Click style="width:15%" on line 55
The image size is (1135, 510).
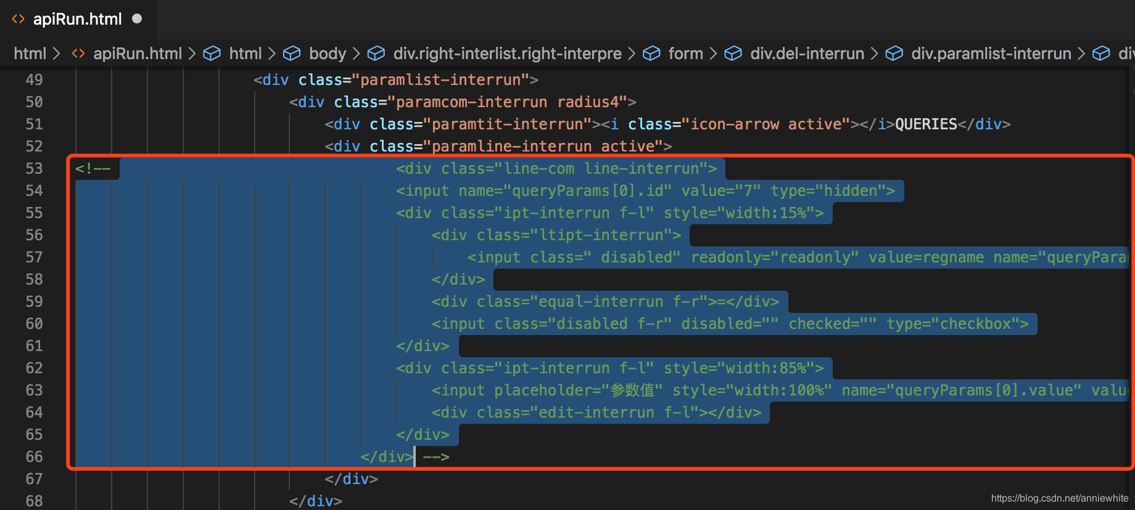[x=739, y=212]
